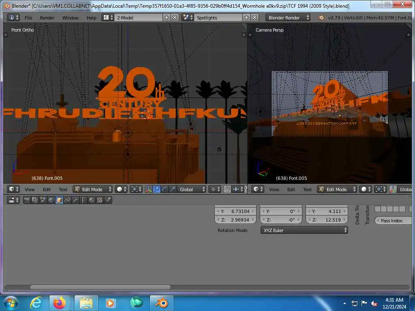Image resolution: width=415 pixels, height=311 pixels.
Task: Add a new scene next to Spotlights
Action: point(246,17)
